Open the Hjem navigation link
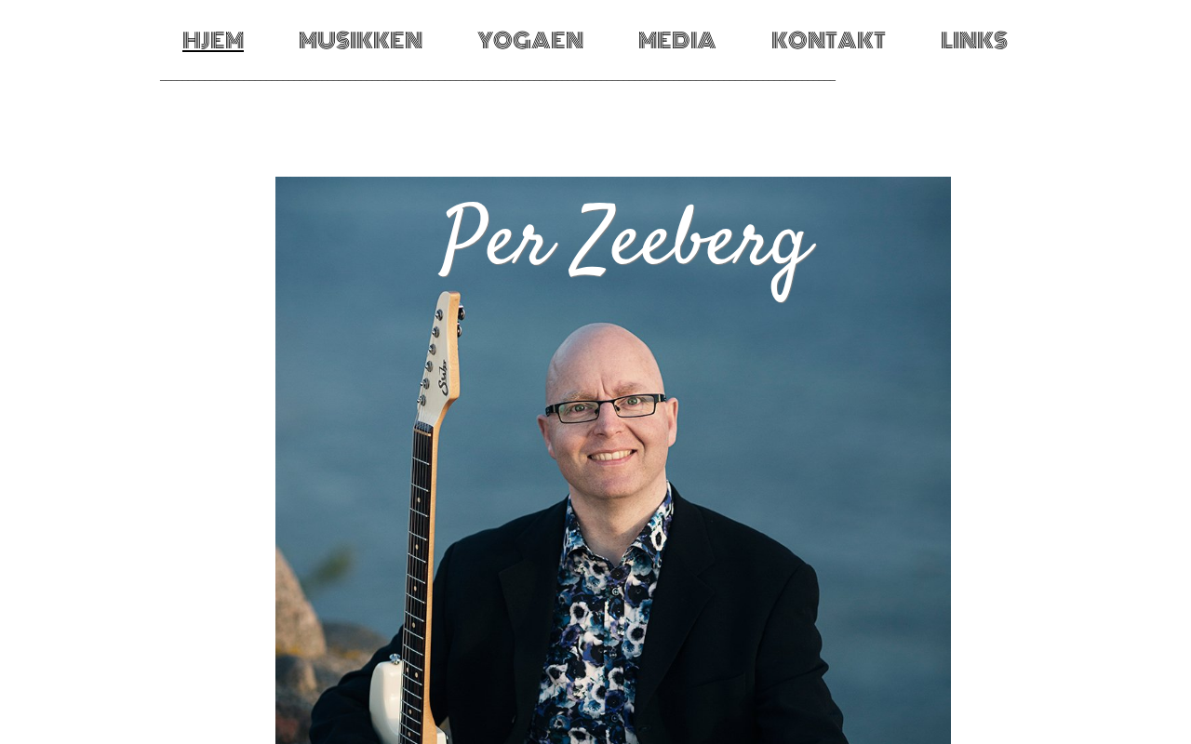 pos(213,41)
